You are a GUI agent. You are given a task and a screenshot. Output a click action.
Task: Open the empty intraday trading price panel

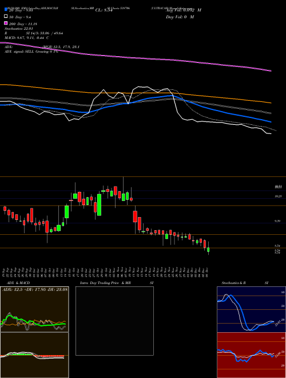point(114,321)
